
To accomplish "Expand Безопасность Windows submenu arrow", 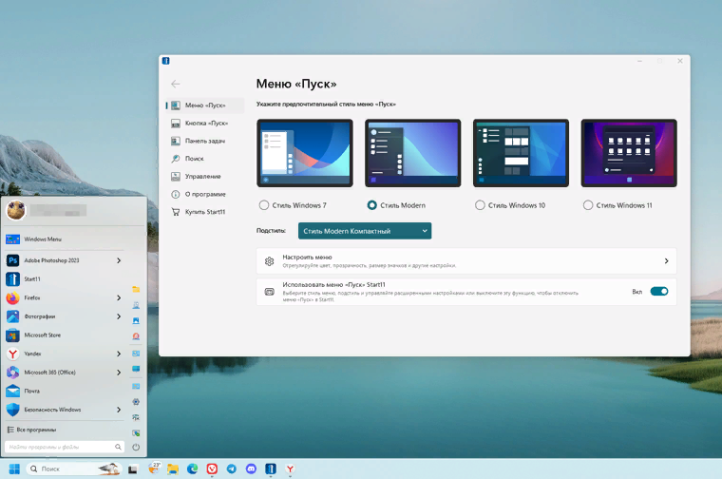I will point(119,410).
